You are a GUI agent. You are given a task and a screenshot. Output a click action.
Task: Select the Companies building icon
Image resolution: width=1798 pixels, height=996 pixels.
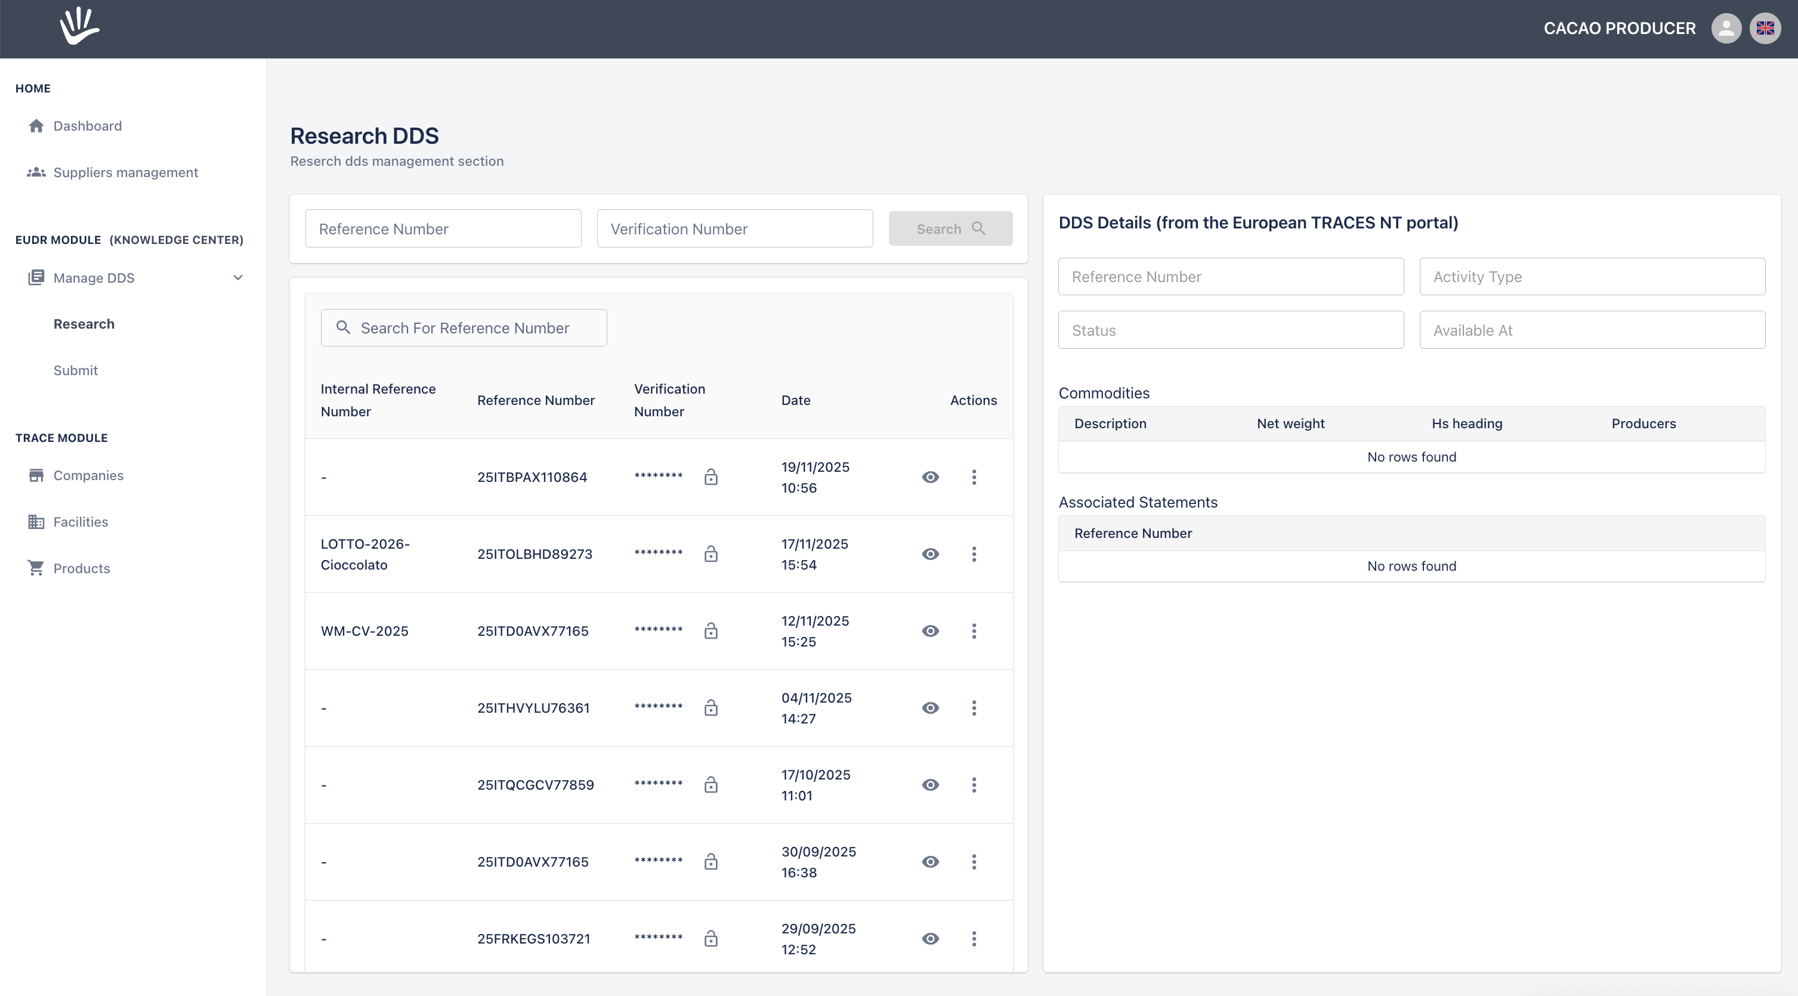[36, 475]
